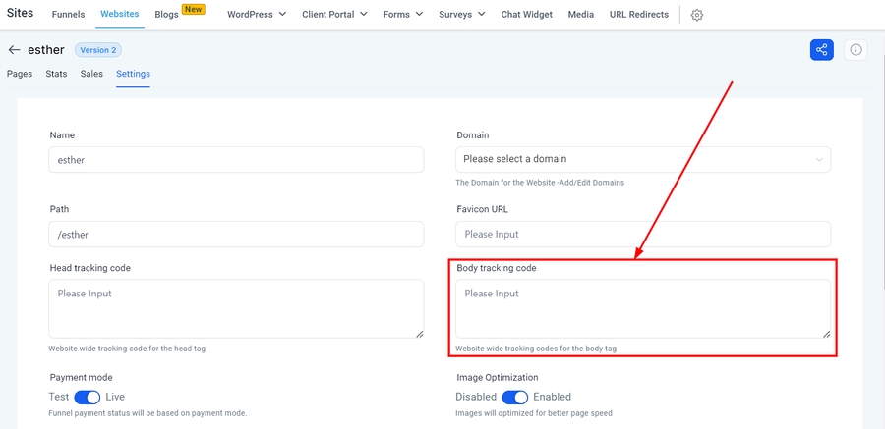Open the Blogs tab

click(166, 15)
